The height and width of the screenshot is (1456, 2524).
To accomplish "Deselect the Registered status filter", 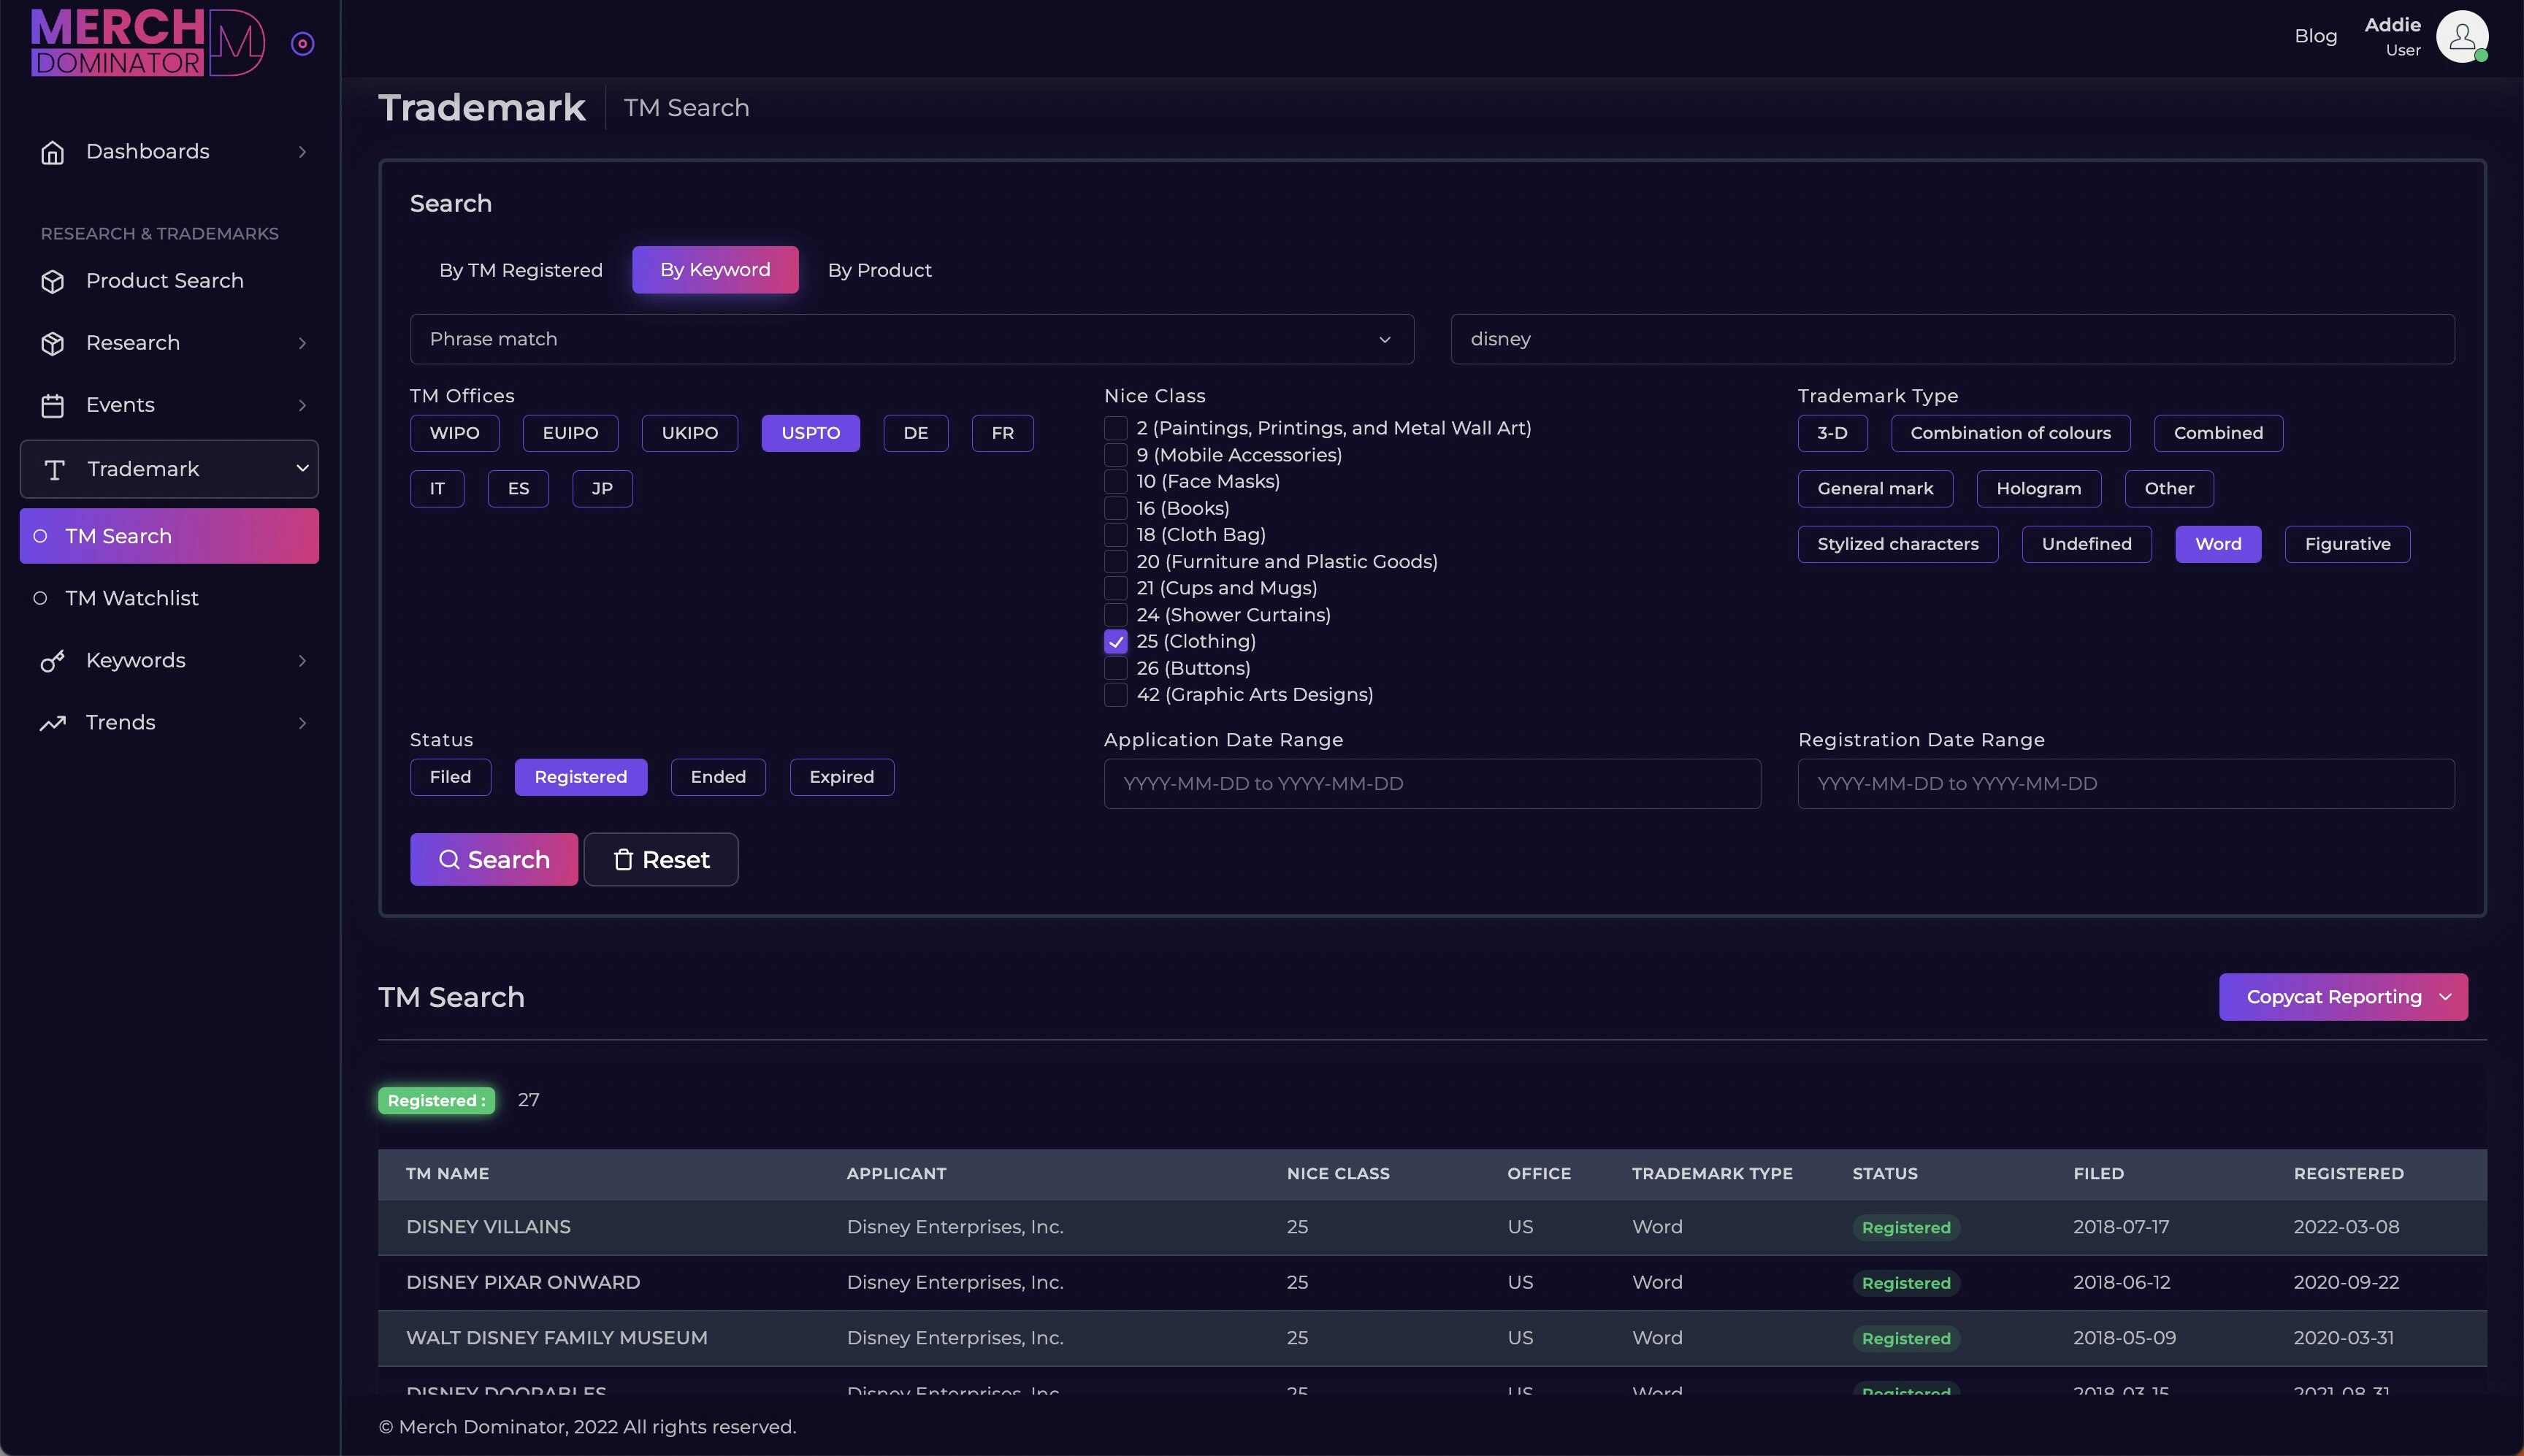I will (x=580, y=777).
